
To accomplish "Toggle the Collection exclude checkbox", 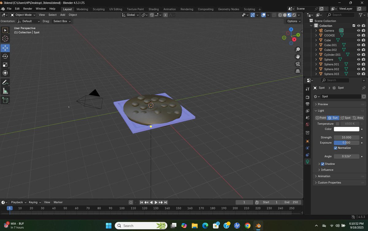I will coord(354,26).
